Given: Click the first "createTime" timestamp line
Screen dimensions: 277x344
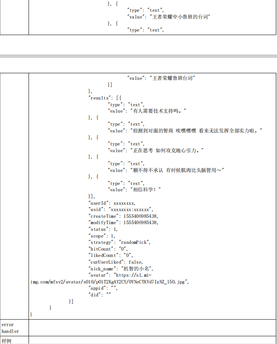Looking at the screenshot, I should (x=123, y=216).
